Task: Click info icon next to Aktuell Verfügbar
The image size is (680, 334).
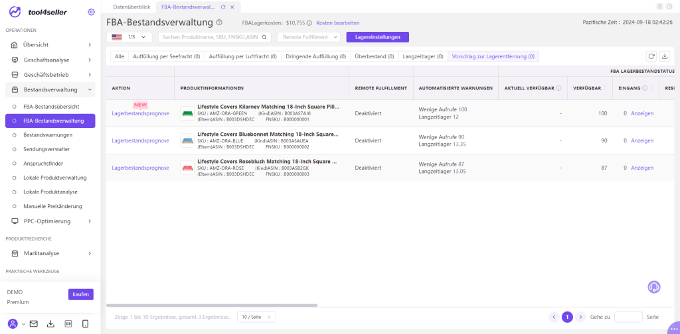Action: click(x=558, y=88)
